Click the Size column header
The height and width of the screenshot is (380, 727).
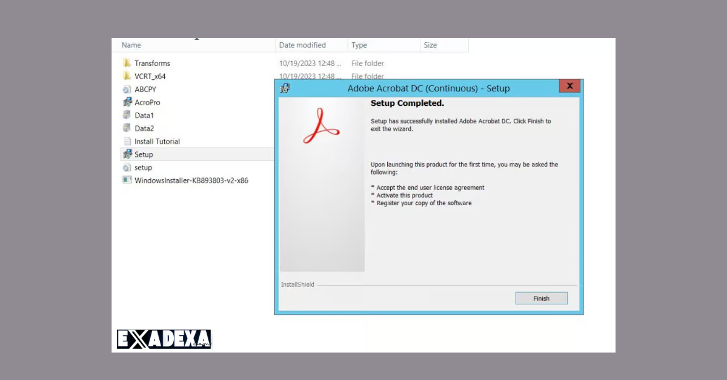pos(430,45)
